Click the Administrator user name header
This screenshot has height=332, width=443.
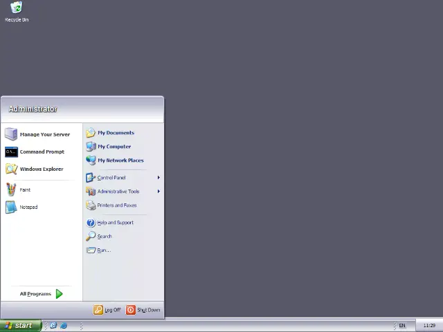33,109
